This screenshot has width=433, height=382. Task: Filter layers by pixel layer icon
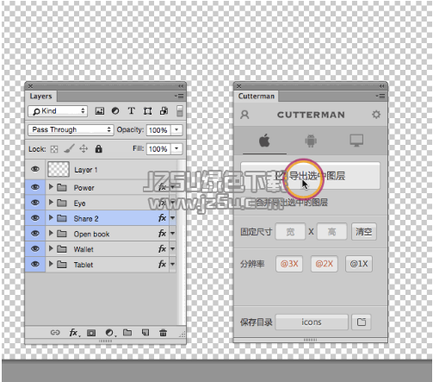pyautogui.click(x=100, y=111)
